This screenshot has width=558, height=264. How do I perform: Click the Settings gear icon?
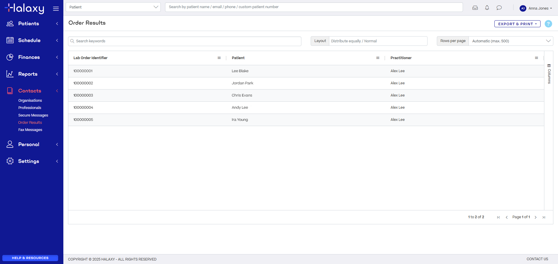point(10,161)
